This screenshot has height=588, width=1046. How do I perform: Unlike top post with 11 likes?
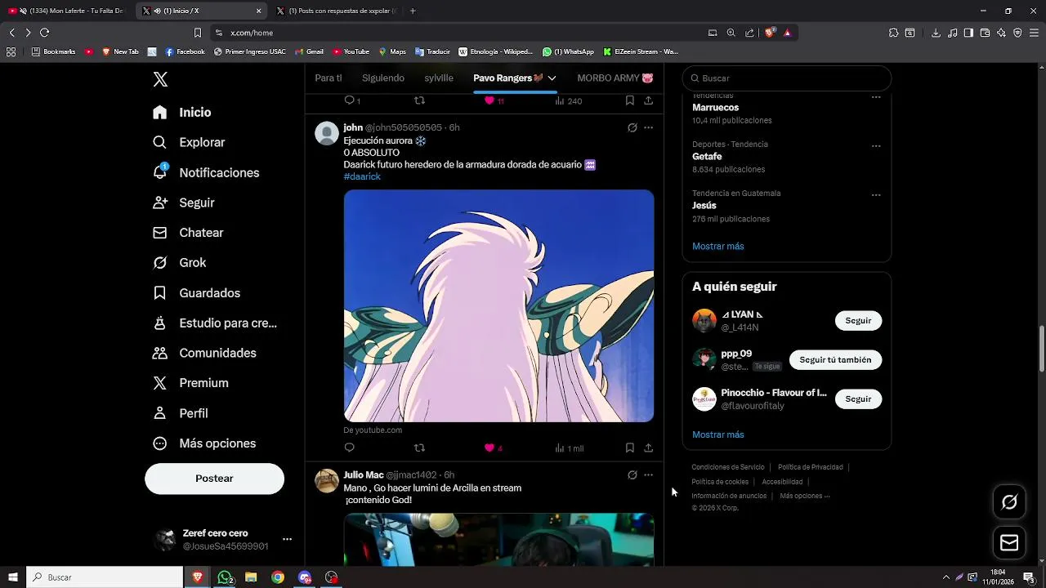click(x=494, y=100)
